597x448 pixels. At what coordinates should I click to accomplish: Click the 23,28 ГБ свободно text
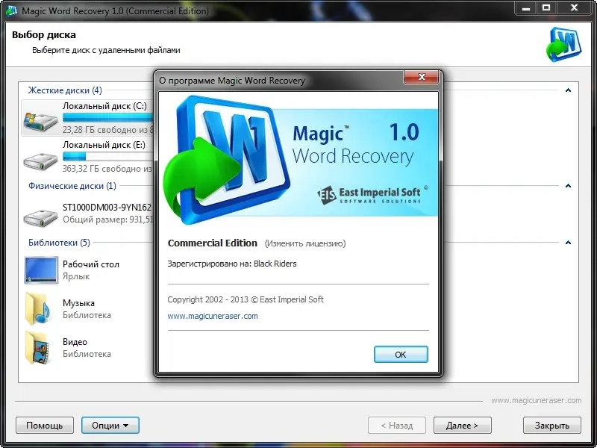(x=108, y=130)
